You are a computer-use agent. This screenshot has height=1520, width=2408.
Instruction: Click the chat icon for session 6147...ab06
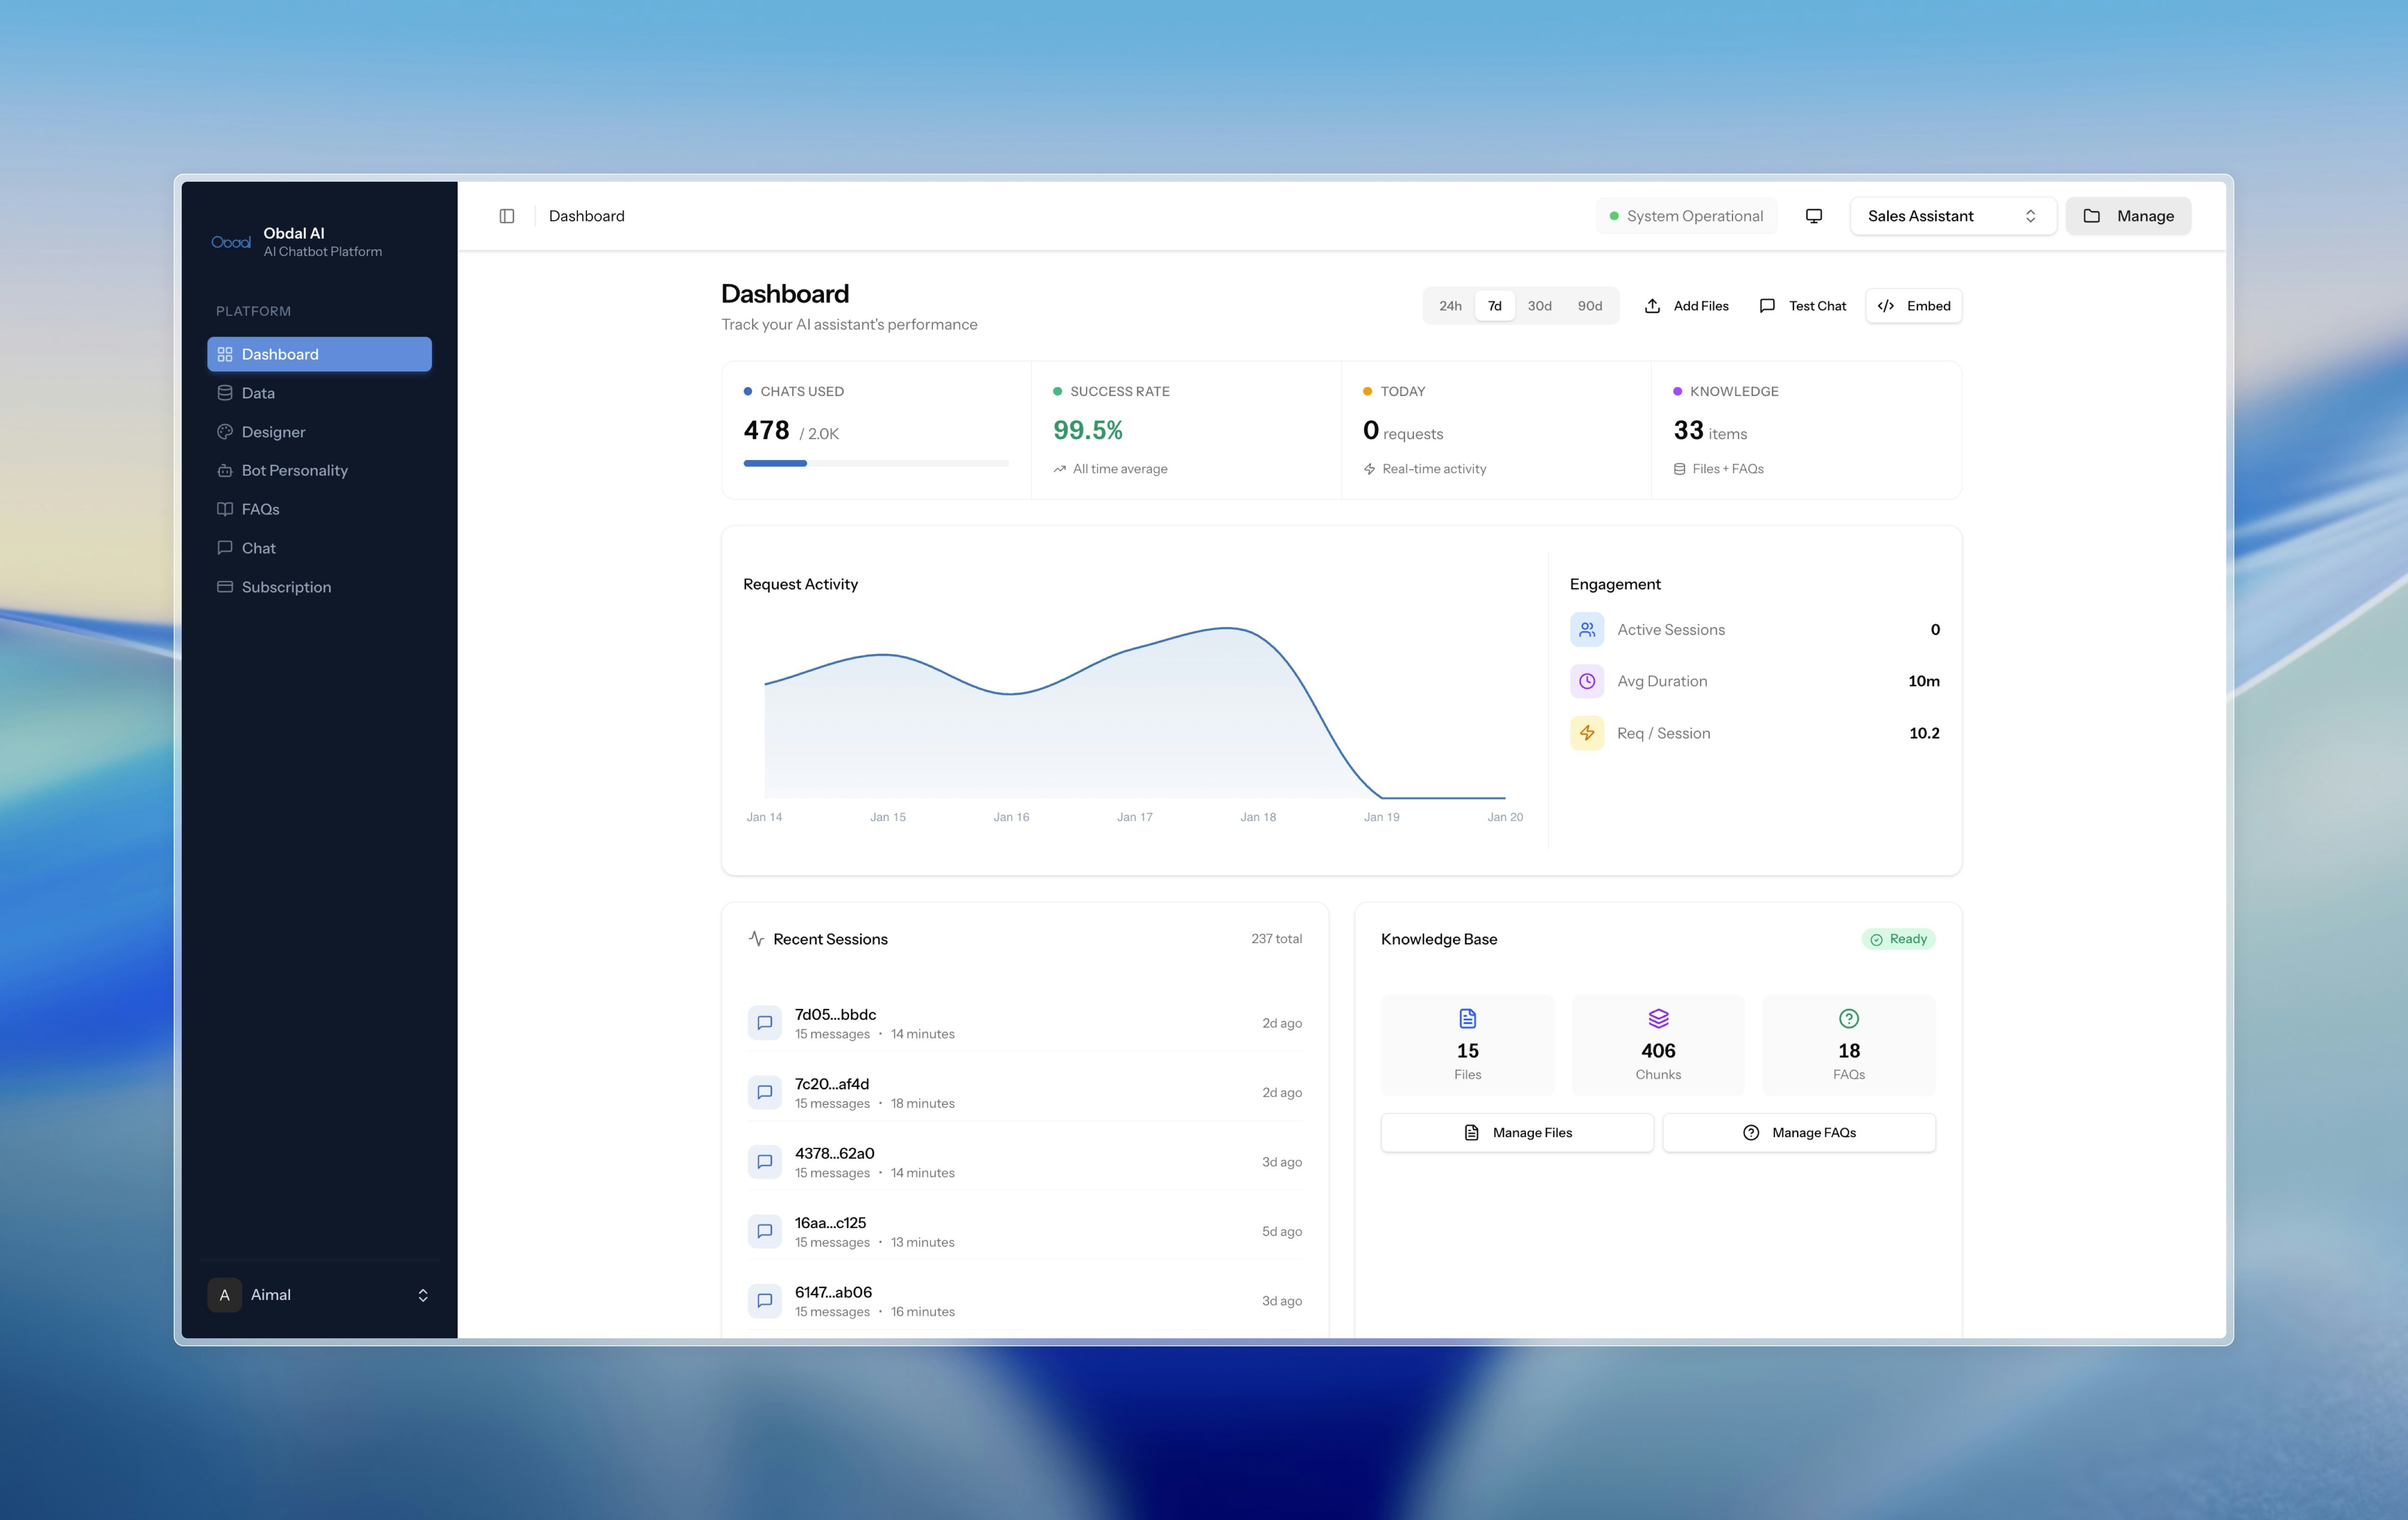point(765,1301)
